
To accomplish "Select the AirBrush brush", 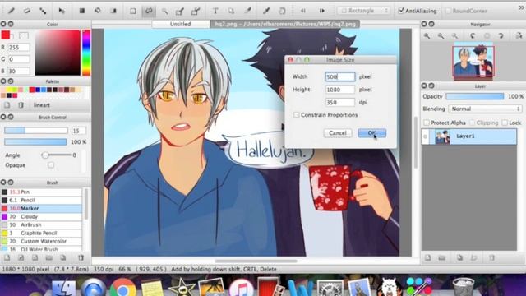I will coord(41,224).
